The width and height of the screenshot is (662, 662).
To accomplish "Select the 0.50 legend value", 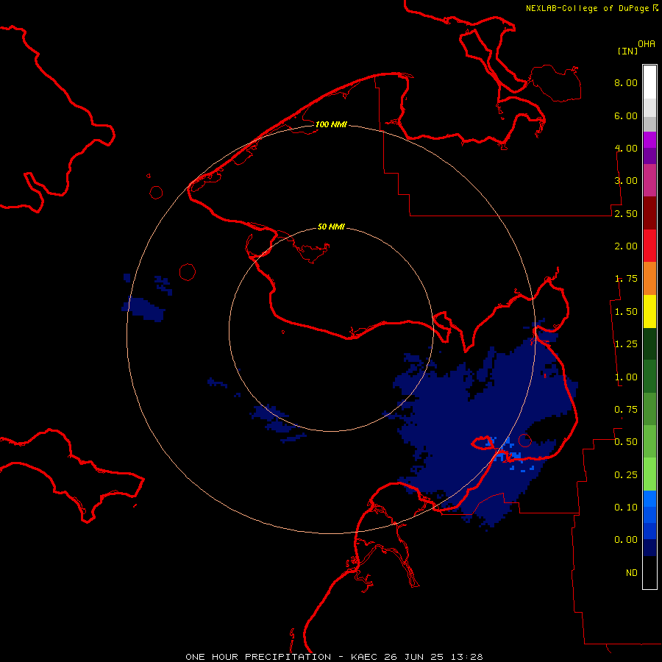I will (x=626, y=442).
